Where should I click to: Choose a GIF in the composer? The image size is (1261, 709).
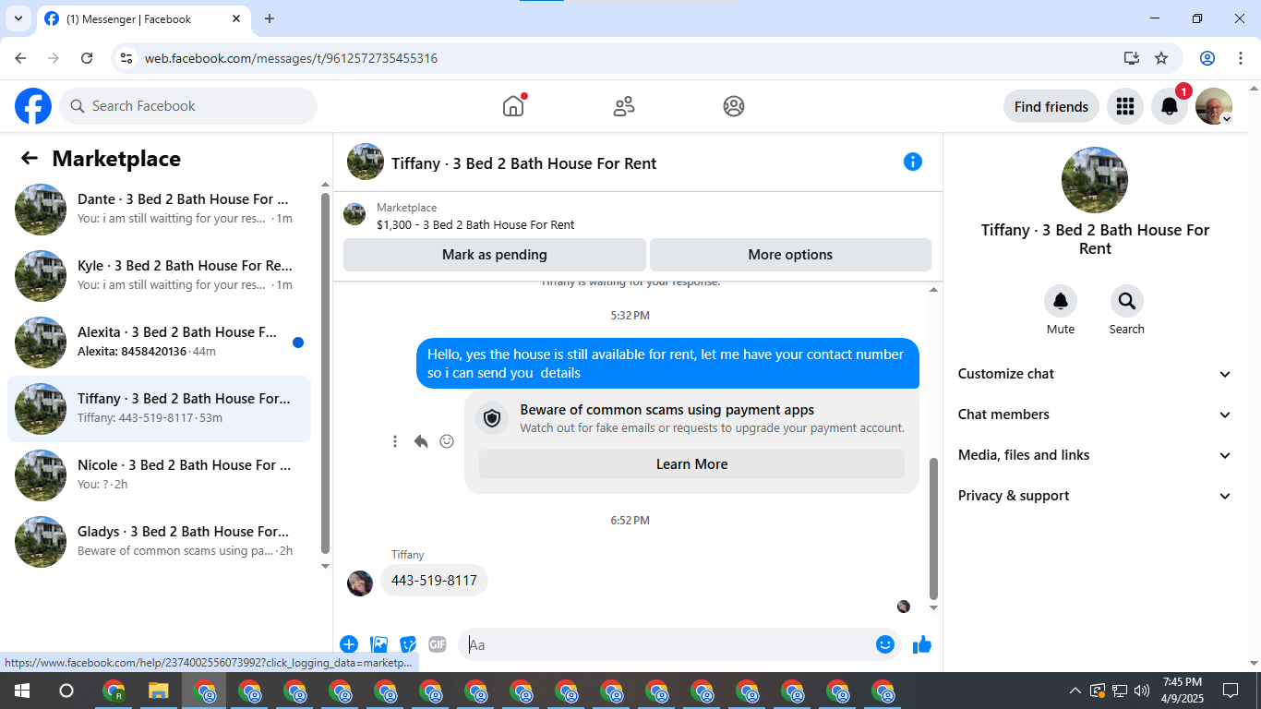[x=438, y=644]
